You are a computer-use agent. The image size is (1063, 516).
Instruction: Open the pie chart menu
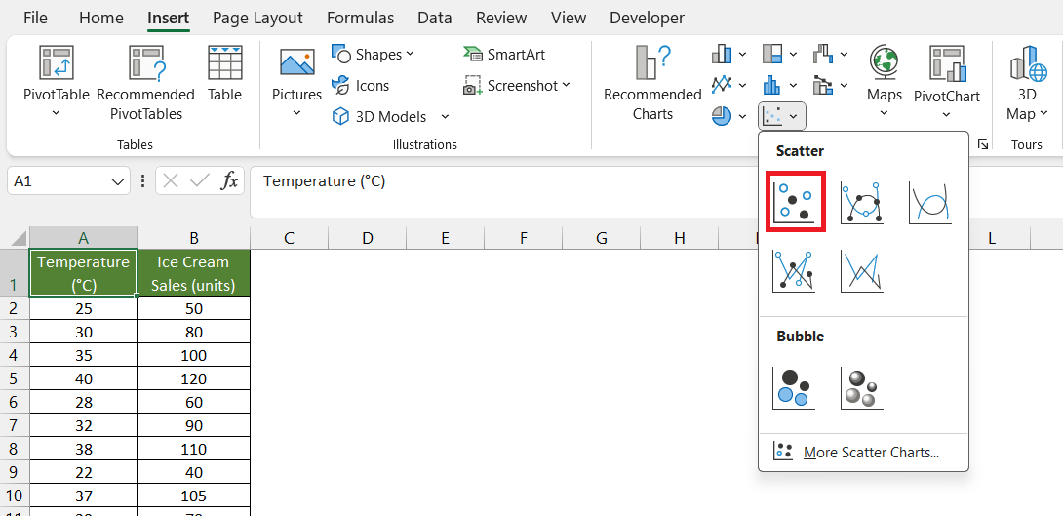pyautogui.click(x=728, y=117)
